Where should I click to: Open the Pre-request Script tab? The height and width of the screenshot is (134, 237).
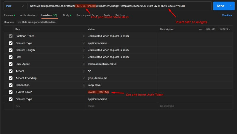click(87, 15)
